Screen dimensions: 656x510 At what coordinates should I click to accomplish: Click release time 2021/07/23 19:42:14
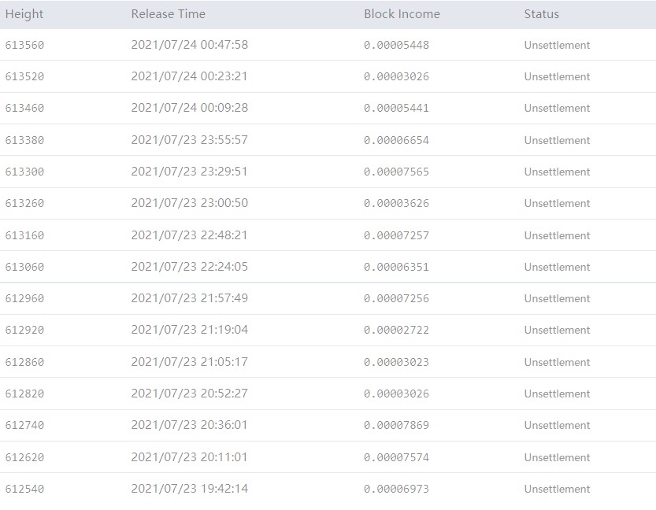pos(190,489)
